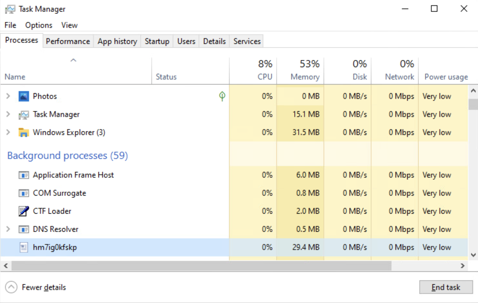Expand the DNS Resolver process group
This screenshot has height=303, width=478.
coord(8,229)
